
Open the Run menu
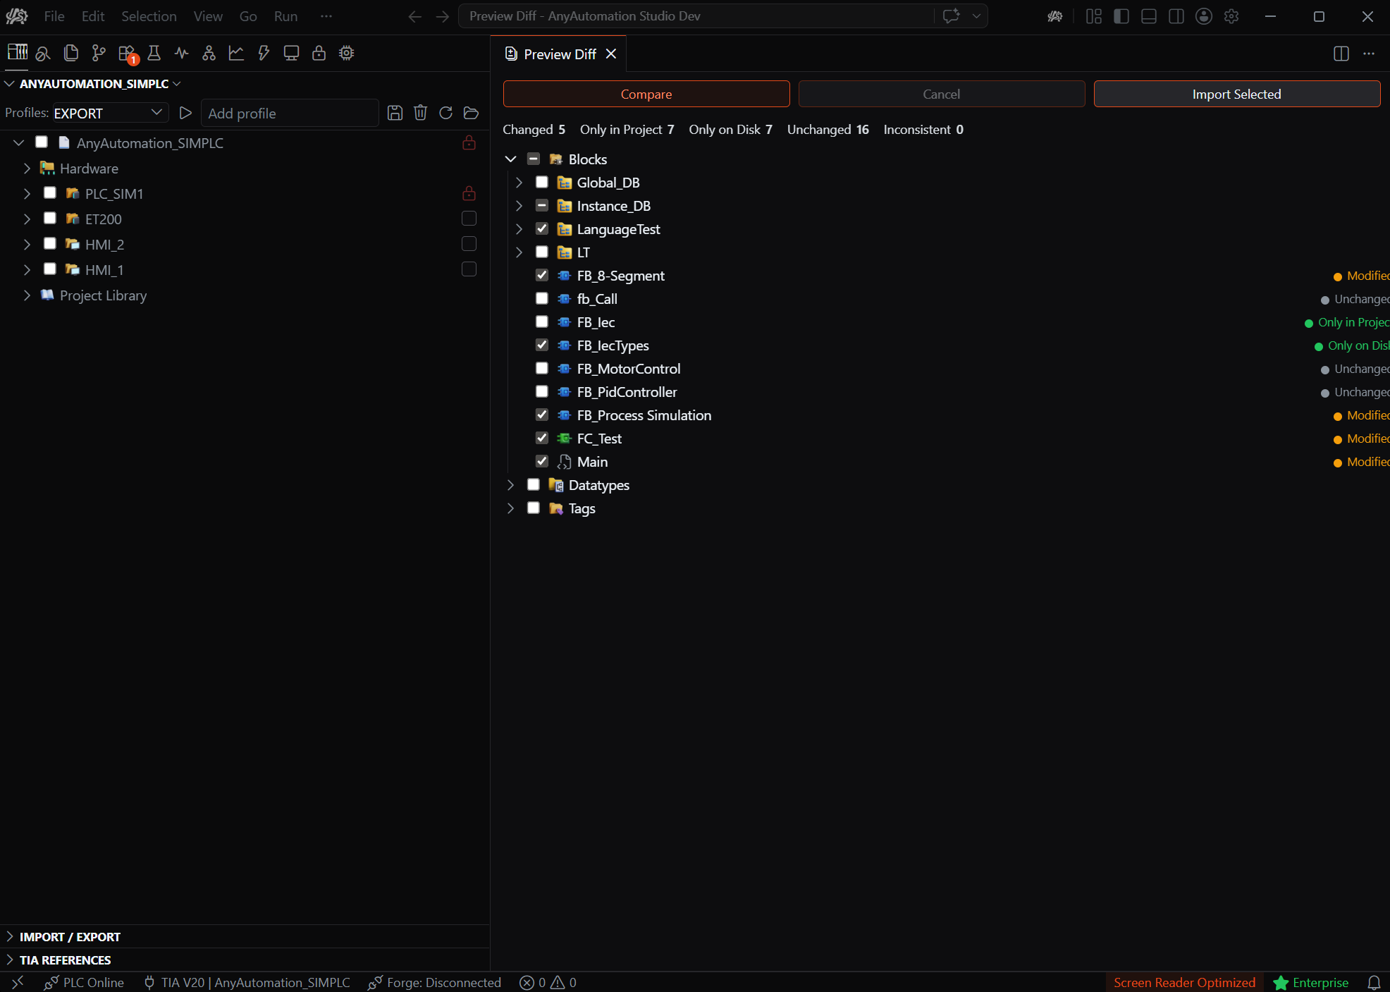[x=285, y=16]
